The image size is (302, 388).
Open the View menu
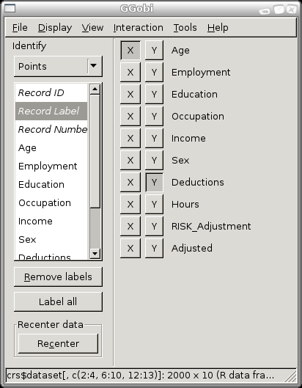pyautogui.click(x=92, y=27)
